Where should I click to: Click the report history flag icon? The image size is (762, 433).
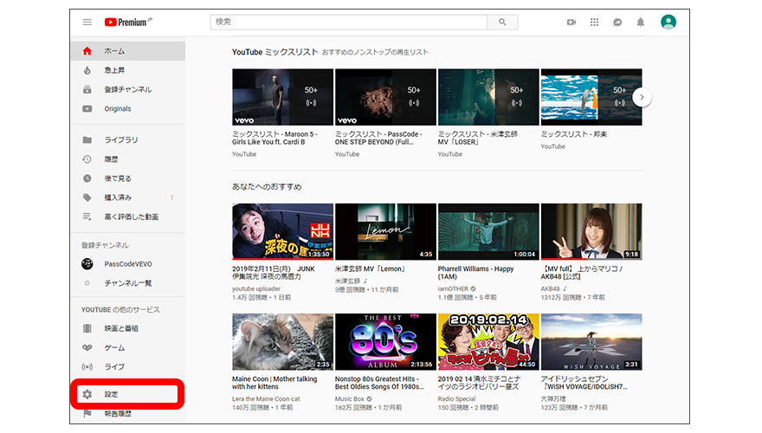[87, 414]
